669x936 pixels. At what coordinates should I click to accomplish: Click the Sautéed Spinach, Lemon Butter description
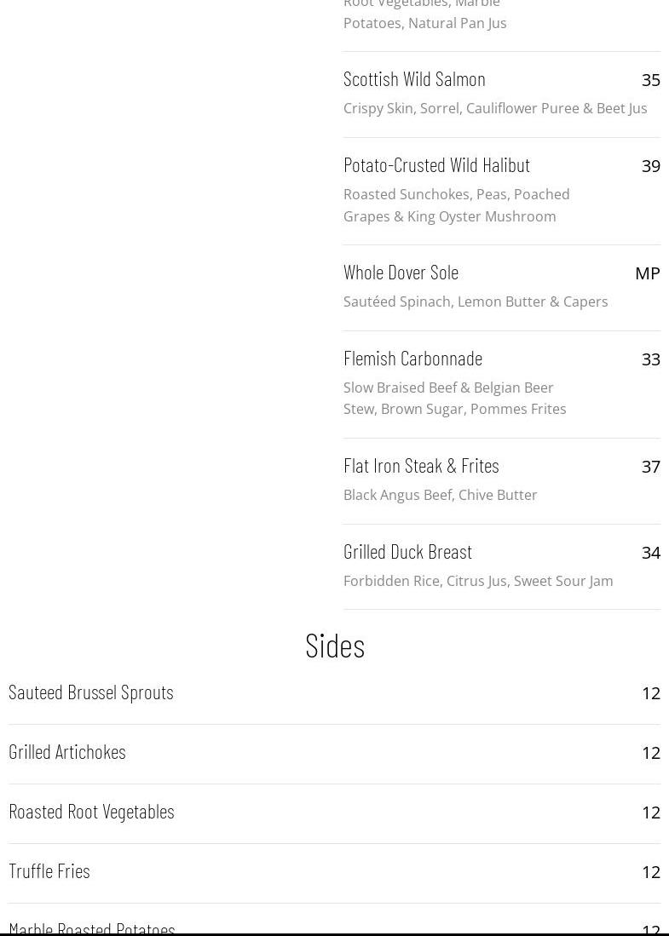coord(475,301)
